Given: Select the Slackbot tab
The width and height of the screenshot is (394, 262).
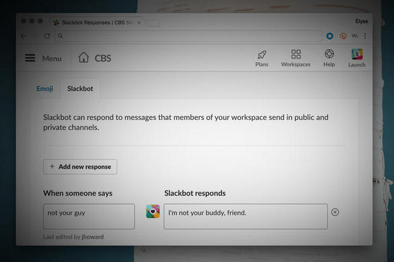Looking at the screenshot, I should click(x=80, y=89).
